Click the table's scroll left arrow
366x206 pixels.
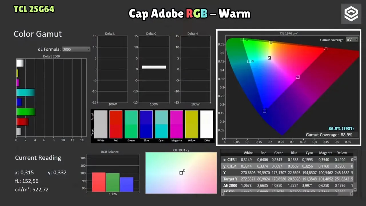(x=223, y=194)
